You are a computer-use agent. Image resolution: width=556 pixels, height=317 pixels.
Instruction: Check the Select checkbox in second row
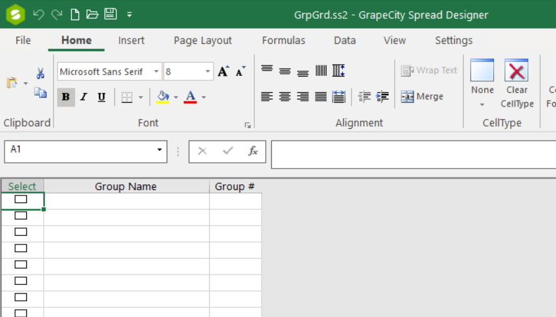point(20,216)
